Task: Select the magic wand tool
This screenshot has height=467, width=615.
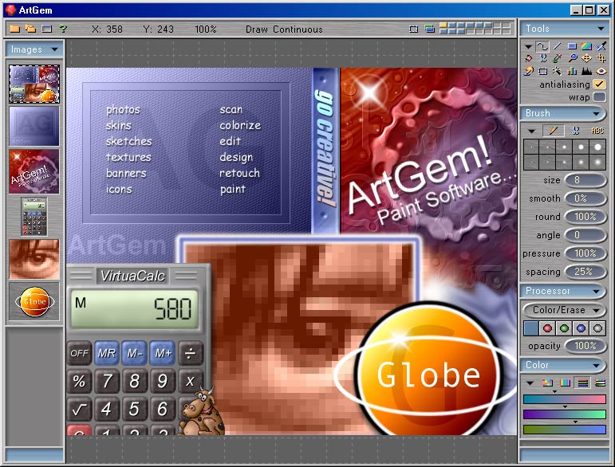Action: tap(557, 71)
